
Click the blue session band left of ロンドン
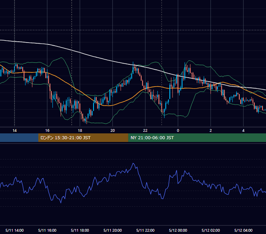pyautogui.click(x=19, y=138)
